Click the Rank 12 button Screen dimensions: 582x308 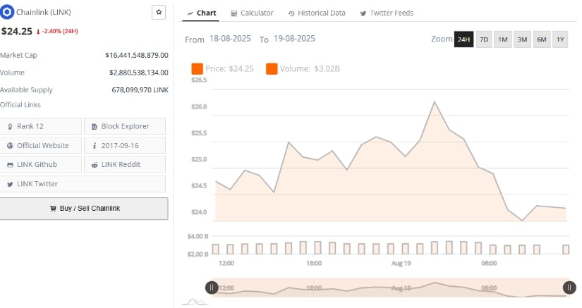(40, 126)
